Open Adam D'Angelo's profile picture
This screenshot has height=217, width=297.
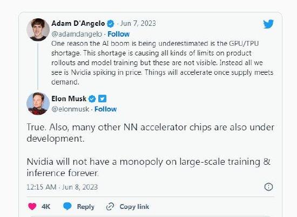click(38, 30)
